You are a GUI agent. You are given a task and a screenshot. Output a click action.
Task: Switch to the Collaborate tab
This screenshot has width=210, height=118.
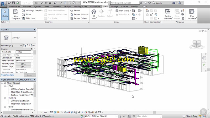pyautogui.click(x=95, y=7)
